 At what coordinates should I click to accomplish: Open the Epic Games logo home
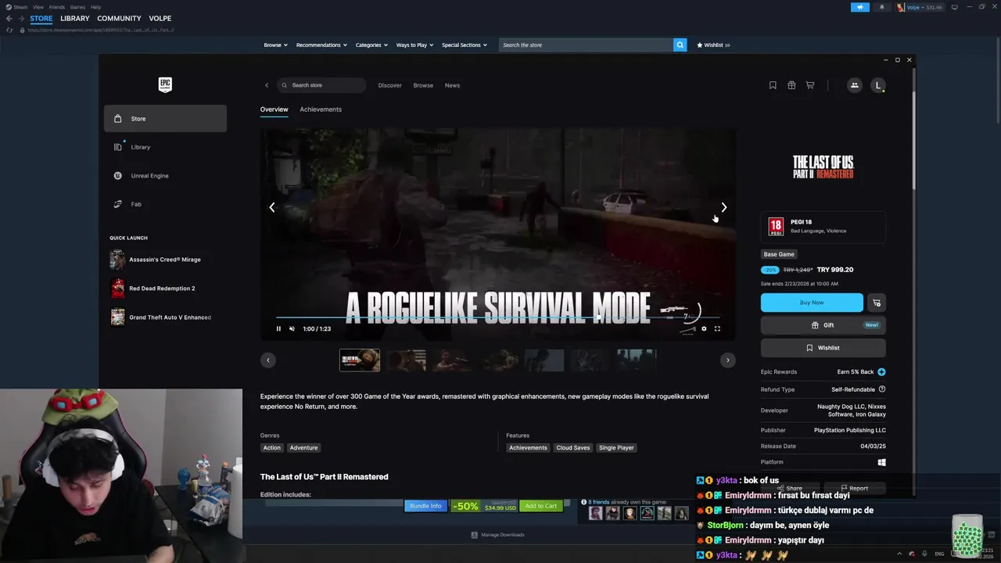point(165,84)
